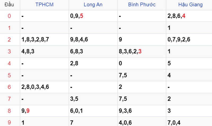Open the TPHCM column header link

(x=44, y=4)
